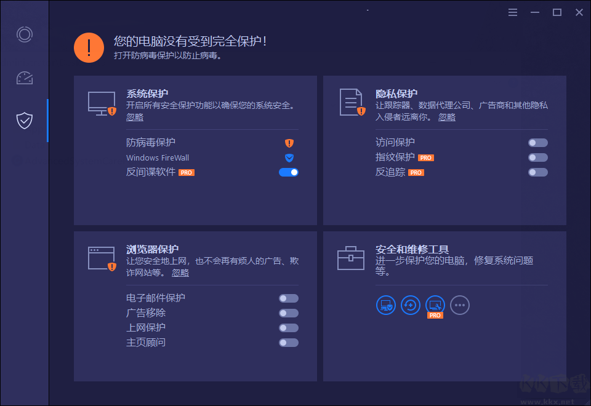The width and height of the screenshot is (591, 406).
Task: Turn on 广告移除 switch
Action: tap(289, 313)
